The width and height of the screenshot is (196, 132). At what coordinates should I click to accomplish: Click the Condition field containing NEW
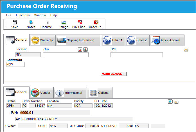tap(15, 64)
